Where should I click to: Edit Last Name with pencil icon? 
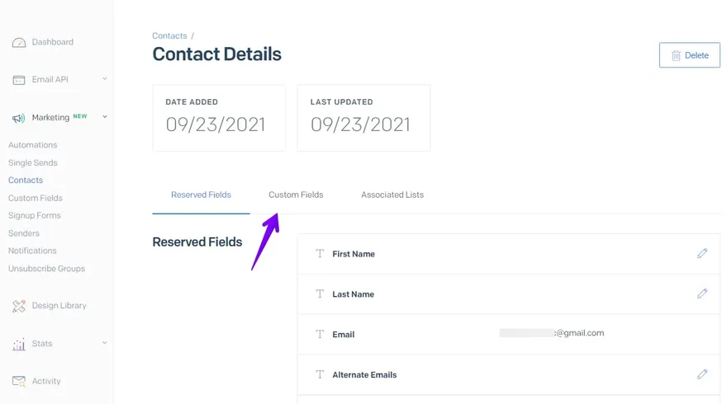[x=702, y=294]
